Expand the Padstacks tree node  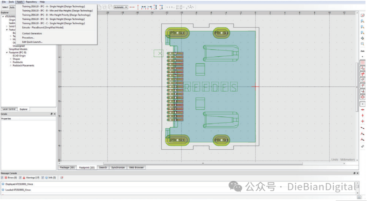coord(11,62)
